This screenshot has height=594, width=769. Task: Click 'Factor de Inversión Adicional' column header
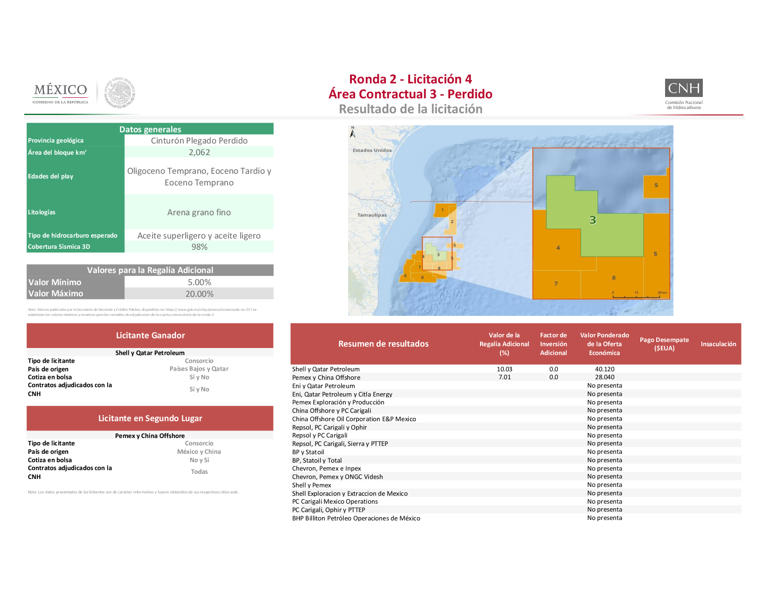click(x=554, y=344)
